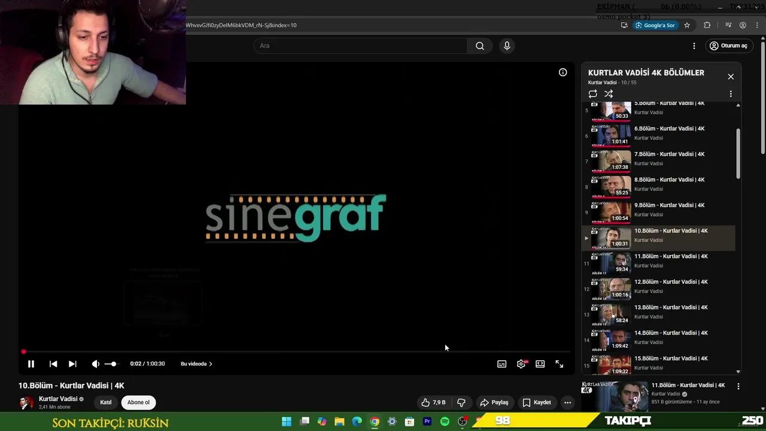
Task: Open the Kurtlar Vadisi channel avatar
Action: tap(26, 402)
